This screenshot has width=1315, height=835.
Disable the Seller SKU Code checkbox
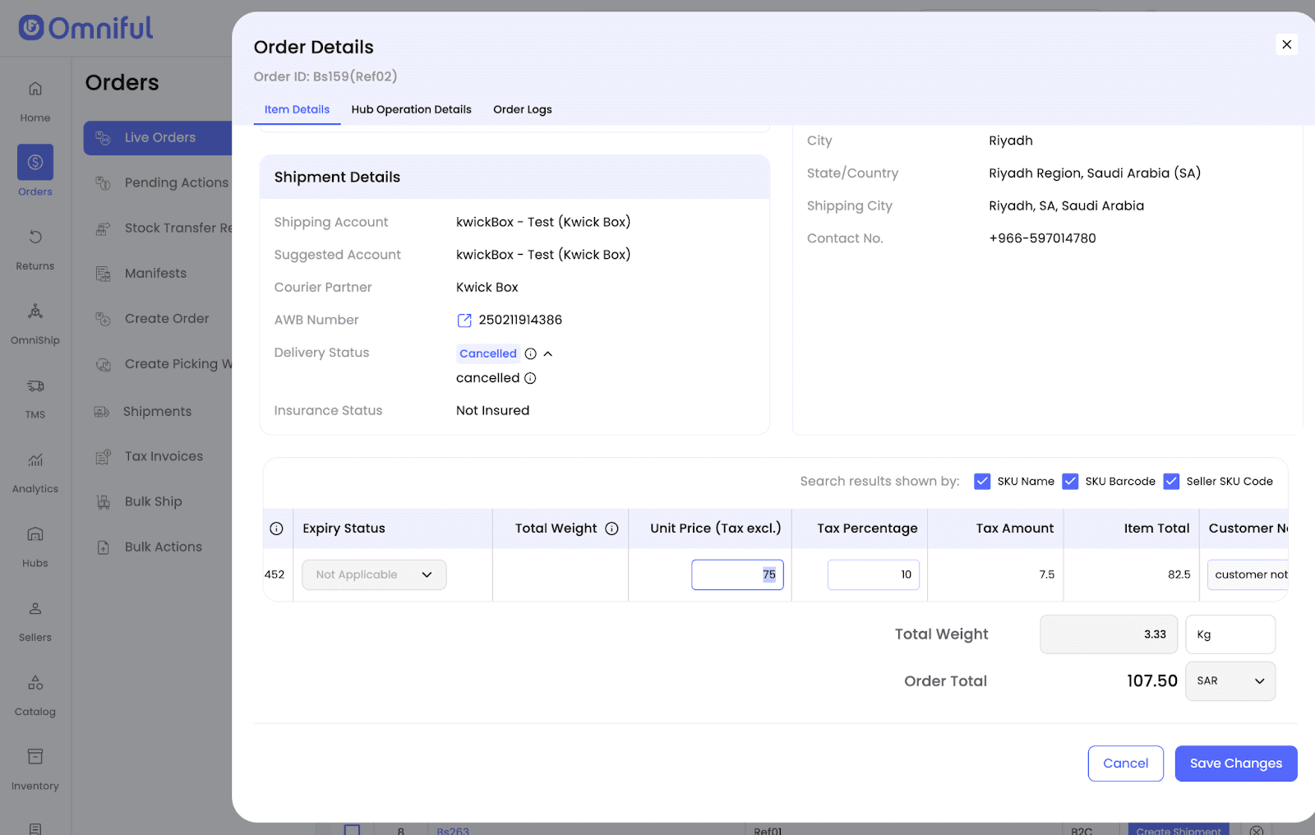coord(1171,482)
